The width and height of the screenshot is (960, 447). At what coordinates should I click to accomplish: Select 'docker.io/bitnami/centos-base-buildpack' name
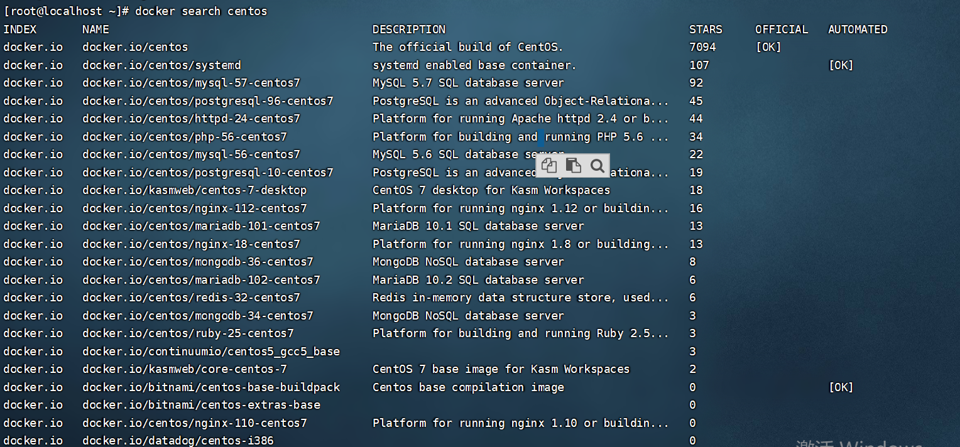[211, 387]
